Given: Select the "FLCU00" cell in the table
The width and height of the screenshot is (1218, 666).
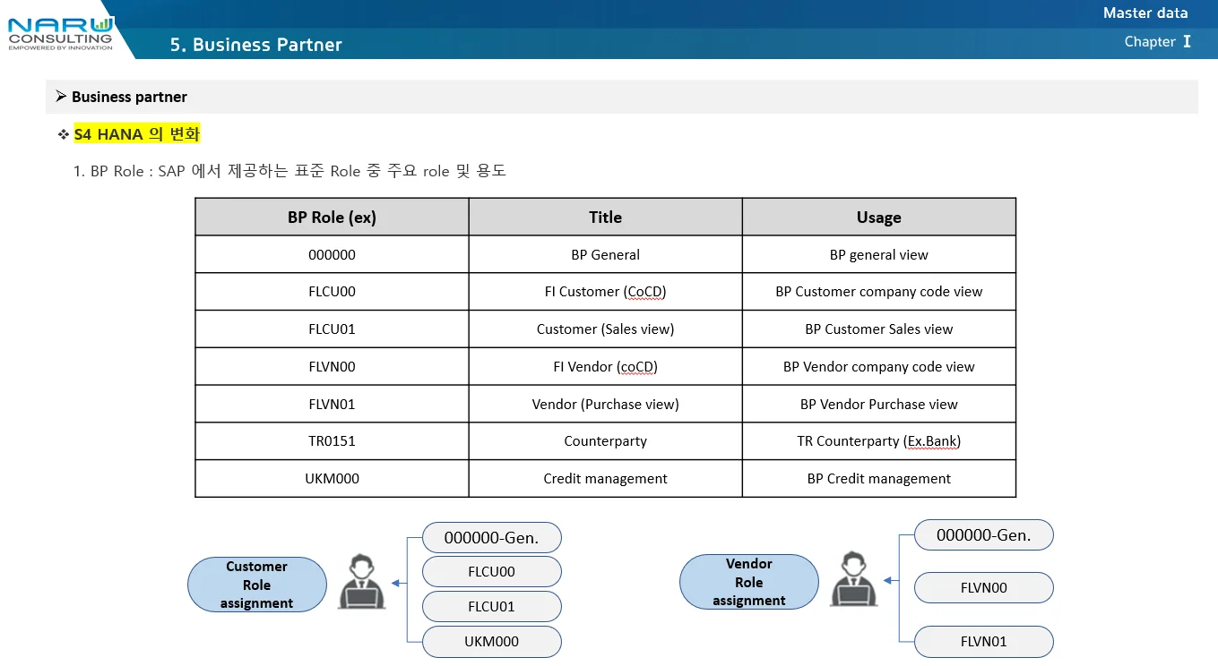Looking at the screenshot, I should [x=332, y=292].
